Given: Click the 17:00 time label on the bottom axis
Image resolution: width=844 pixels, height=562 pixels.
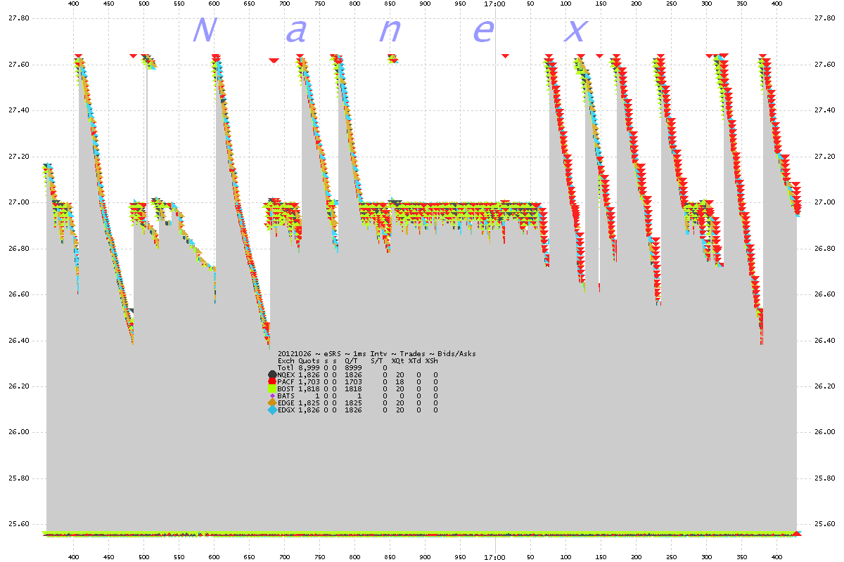Looking at the screenshot, I should 495,557.
